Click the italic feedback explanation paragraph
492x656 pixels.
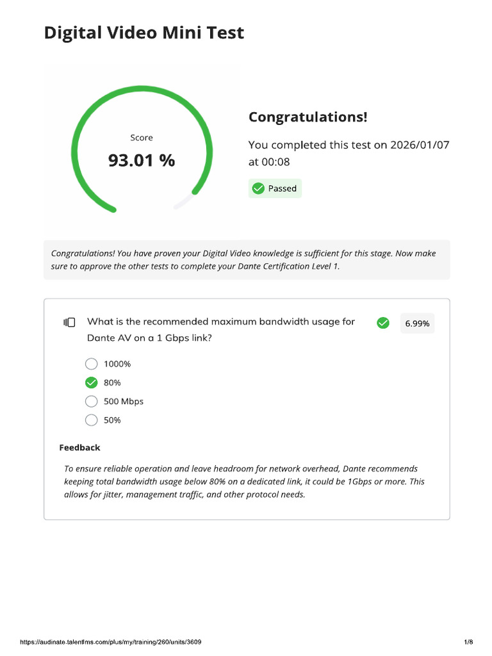pyautogui.click(x=245, y=482)
